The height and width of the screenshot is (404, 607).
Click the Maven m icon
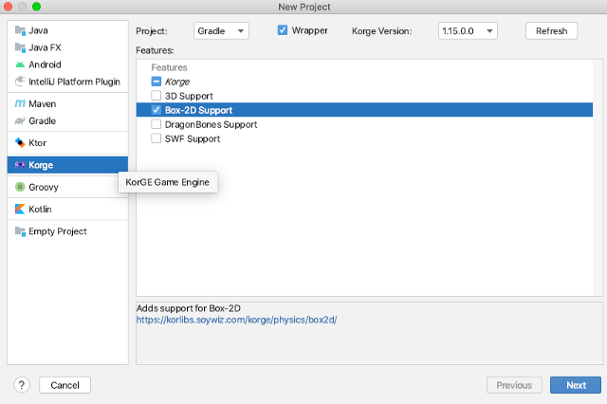(20, 103)
